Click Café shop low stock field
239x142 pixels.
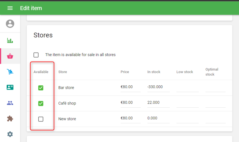tap(187, 103)
